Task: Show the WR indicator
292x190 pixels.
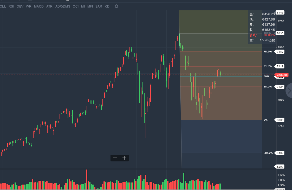Action: (29, 6)
